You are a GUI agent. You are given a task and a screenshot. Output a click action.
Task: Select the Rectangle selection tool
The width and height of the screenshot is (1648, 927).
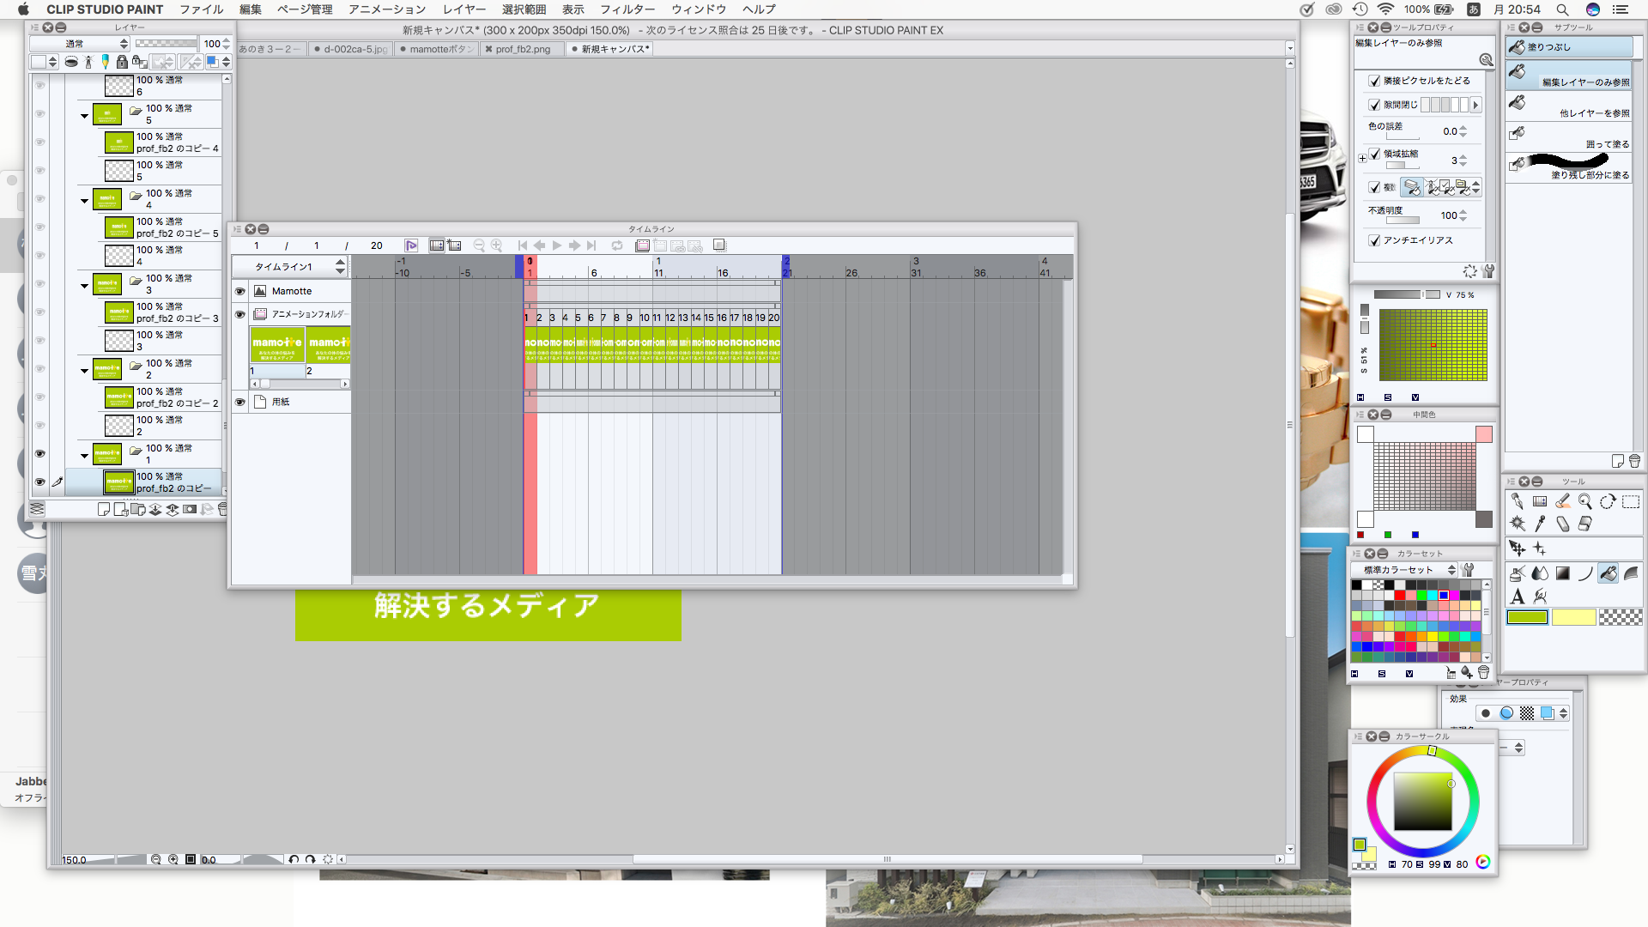[1630, 502]
